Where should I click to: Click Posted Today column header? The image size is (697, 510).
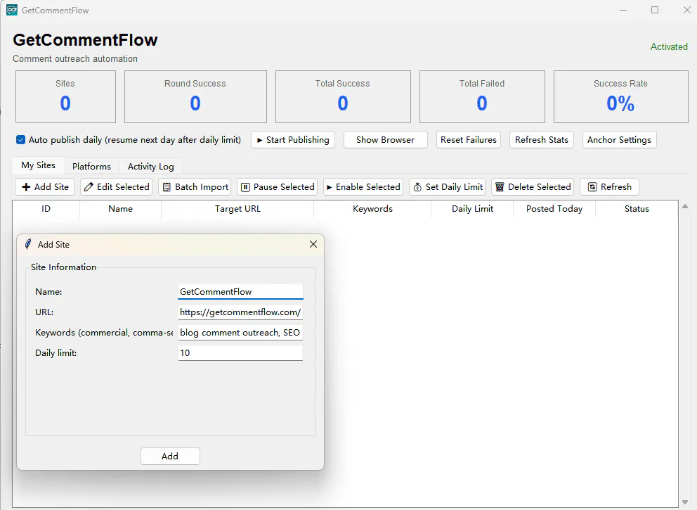click(554, 209)
